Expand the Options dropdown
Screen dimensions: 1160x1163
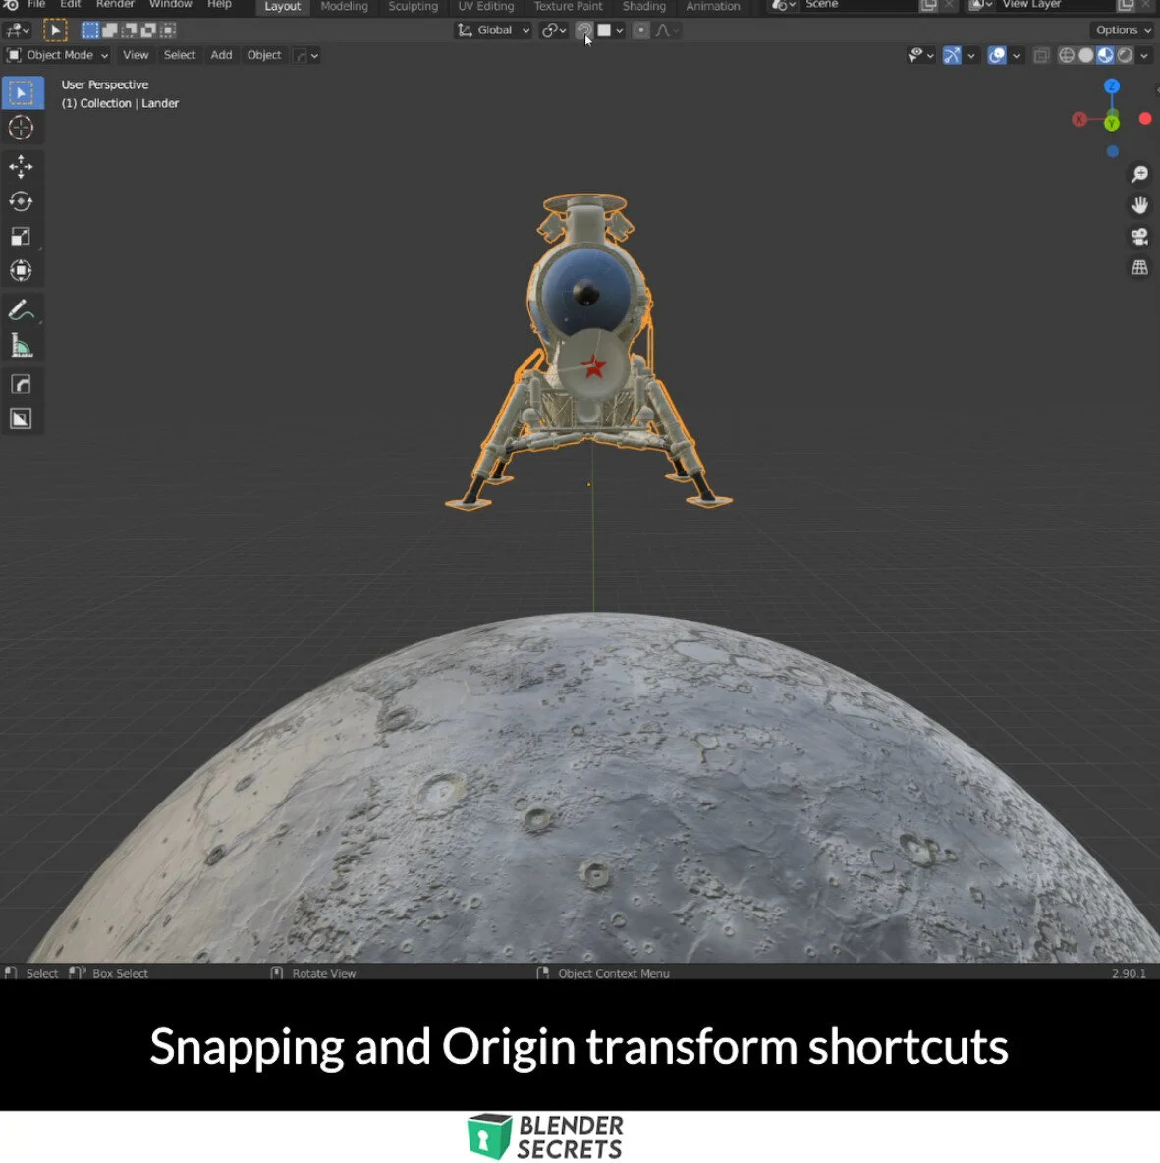point(1123,30)
